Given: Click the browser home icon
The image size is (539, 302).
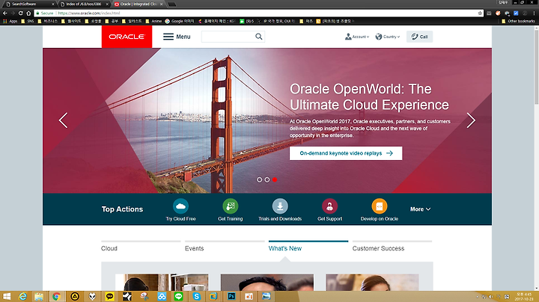Looking at the screenshot, I should click(x=28, y=13).
